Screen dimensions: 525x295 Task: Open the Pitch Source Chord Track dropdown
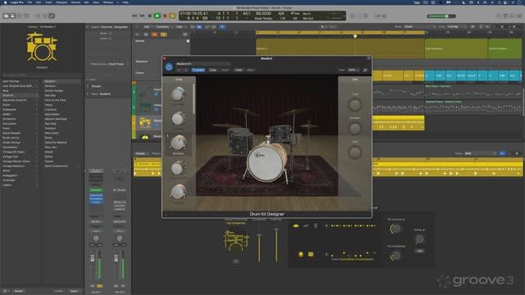coord(116,64)
